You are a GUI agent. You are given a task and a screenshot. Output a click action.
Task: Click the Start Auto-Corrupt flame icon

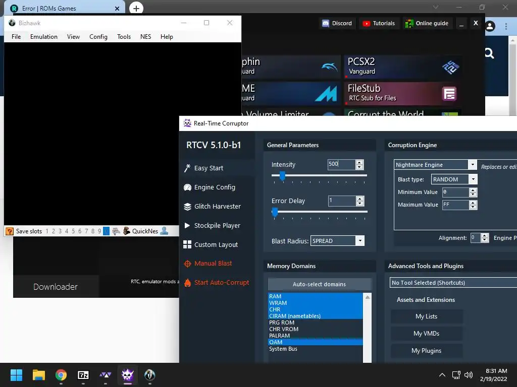coord(187,283)
